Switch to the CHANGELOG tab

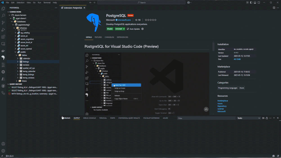click(109, 37)
